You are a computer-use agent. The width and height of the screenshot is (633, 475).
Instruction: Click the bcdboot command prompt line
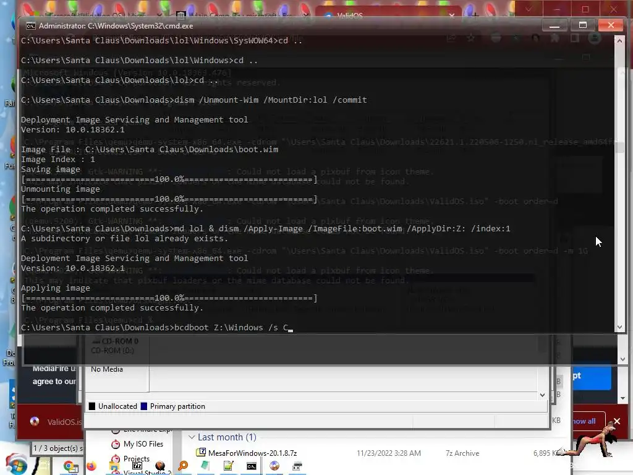[x=157, y=328]
